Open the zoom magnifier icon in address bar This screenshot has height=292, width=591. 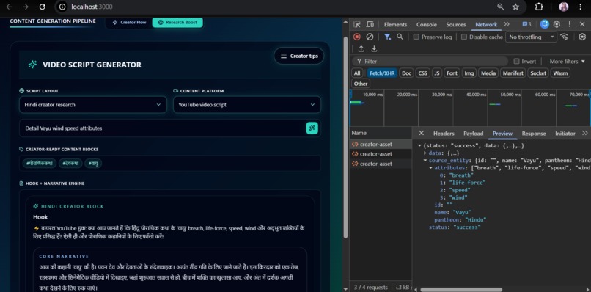tap(501, 7)
